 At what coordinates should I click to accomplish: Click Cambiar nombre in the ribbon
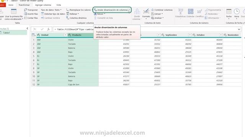pyautogui.click(x=51, y=18)
